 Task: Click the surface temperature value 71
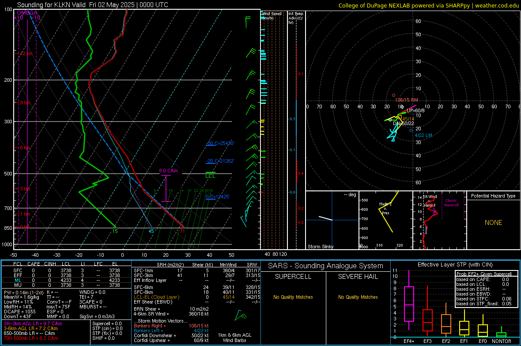pyautogui.click(x=182, y=231)
